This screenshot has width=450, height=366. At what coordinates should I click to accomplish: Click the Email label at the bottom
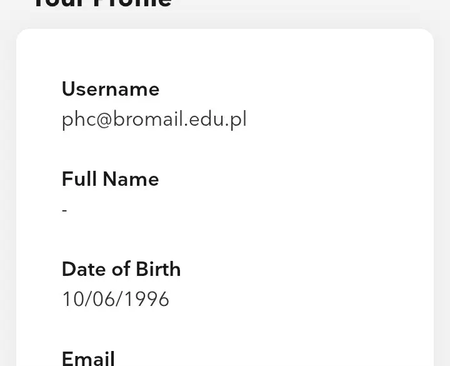88,358
